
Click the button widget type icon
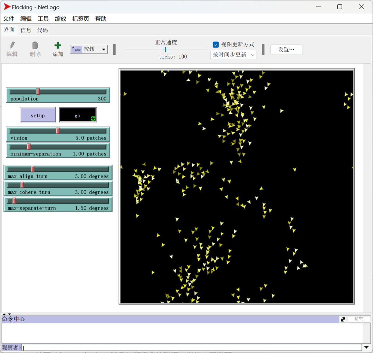[76, 50]
